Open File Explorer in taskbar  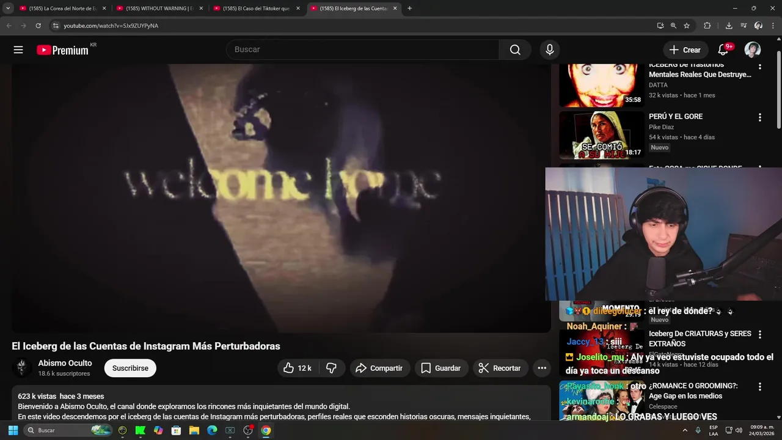click(194, 430)
